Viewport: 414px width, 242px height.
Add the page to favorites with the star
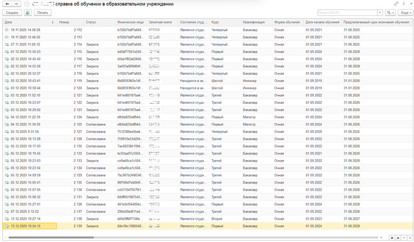pos(27,4)
